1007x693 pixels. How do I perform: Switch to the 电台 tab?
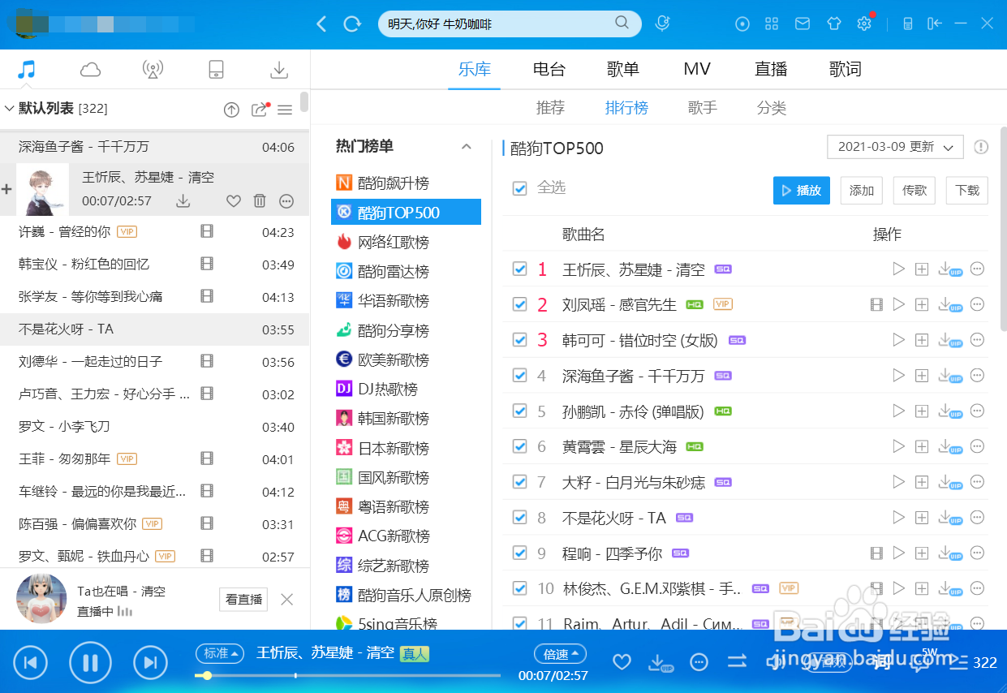(x=549, y=69)
